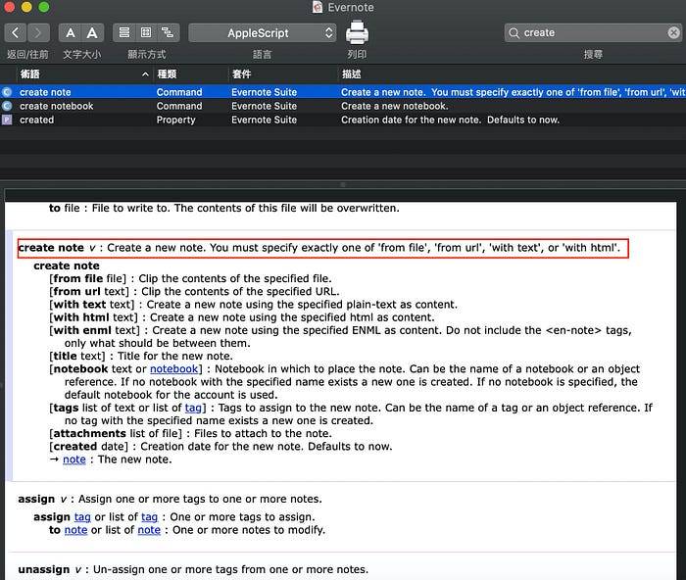Go forward with the right arrow button
The image size is (686, 580).
click(38, 32)
